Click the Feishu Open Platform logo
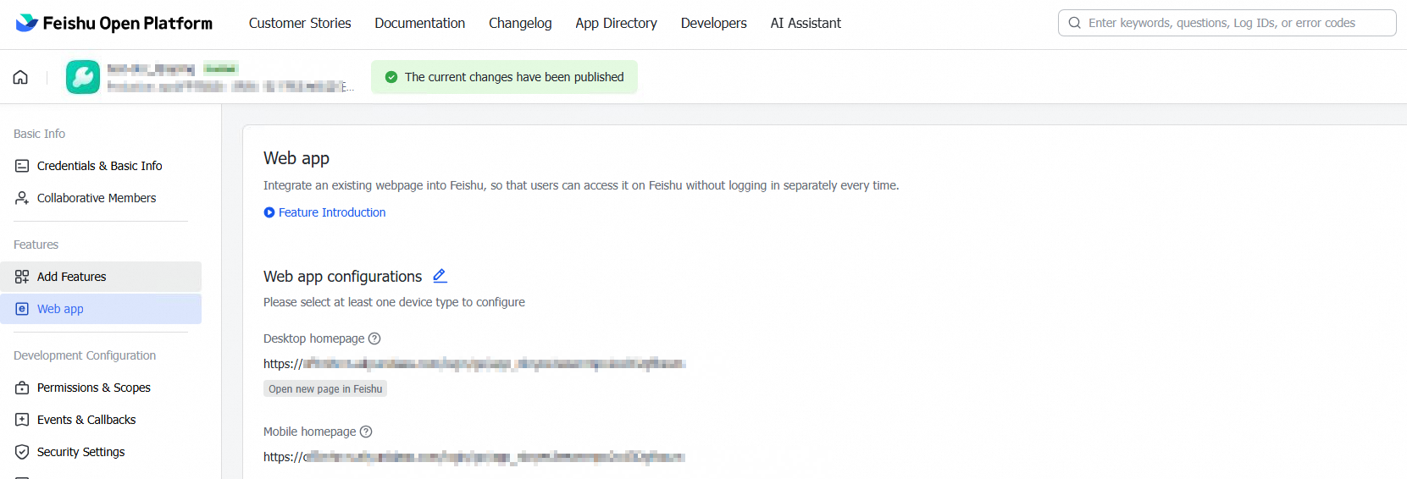 [x=114, y=23]
